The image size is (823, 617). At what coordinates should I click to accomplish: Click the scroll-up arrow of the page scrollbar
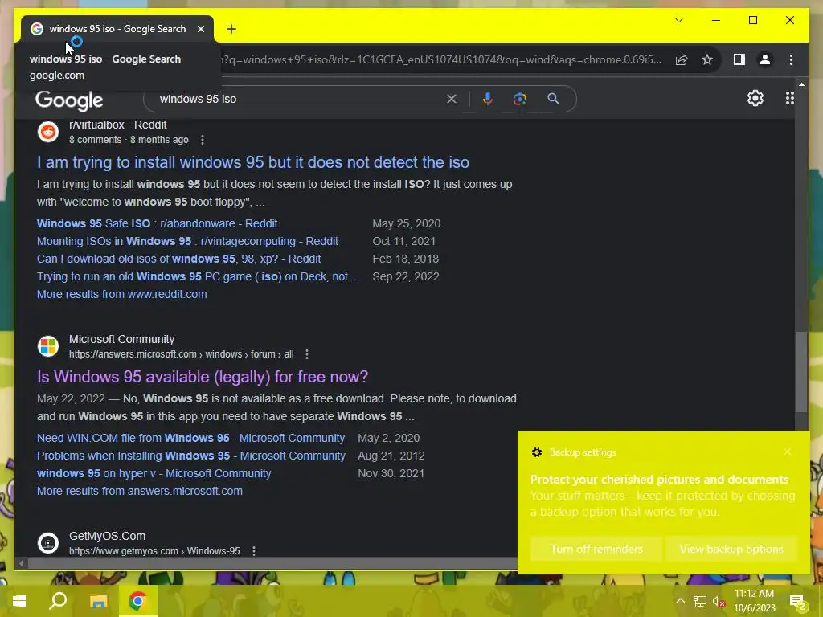point(801,84)
